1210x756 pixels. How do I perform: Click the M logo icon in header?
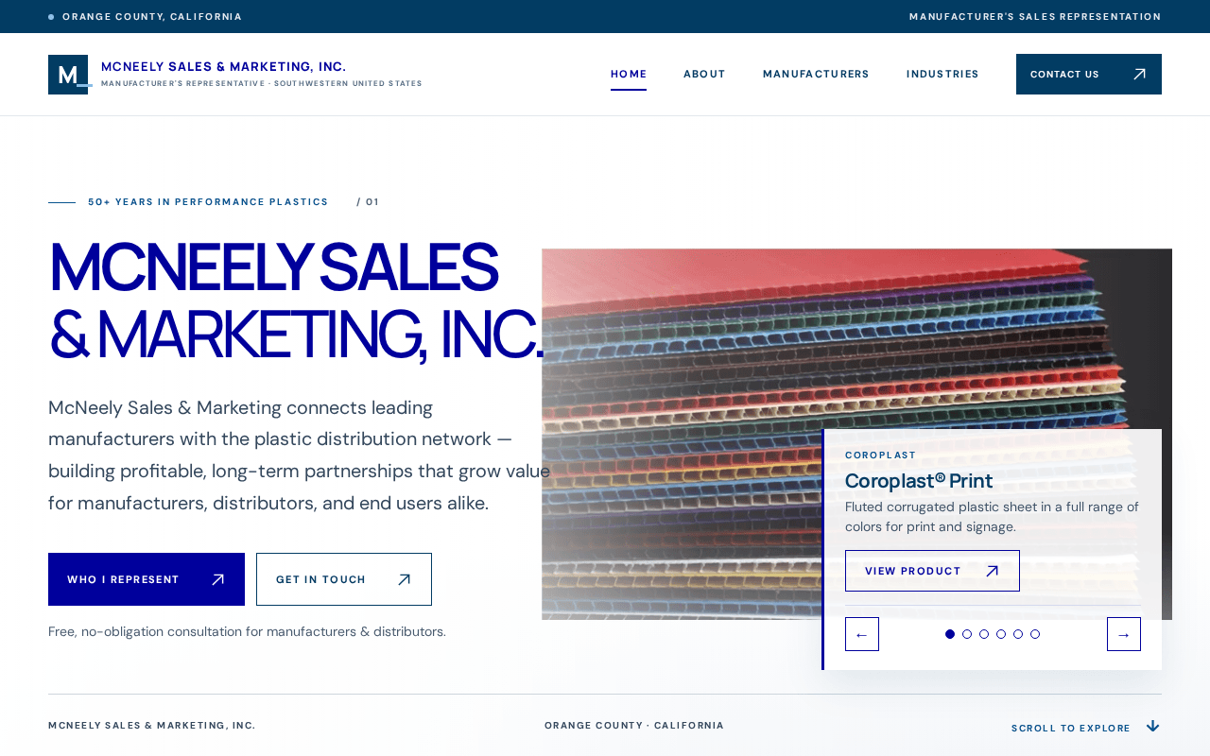(x=68, y=75)
